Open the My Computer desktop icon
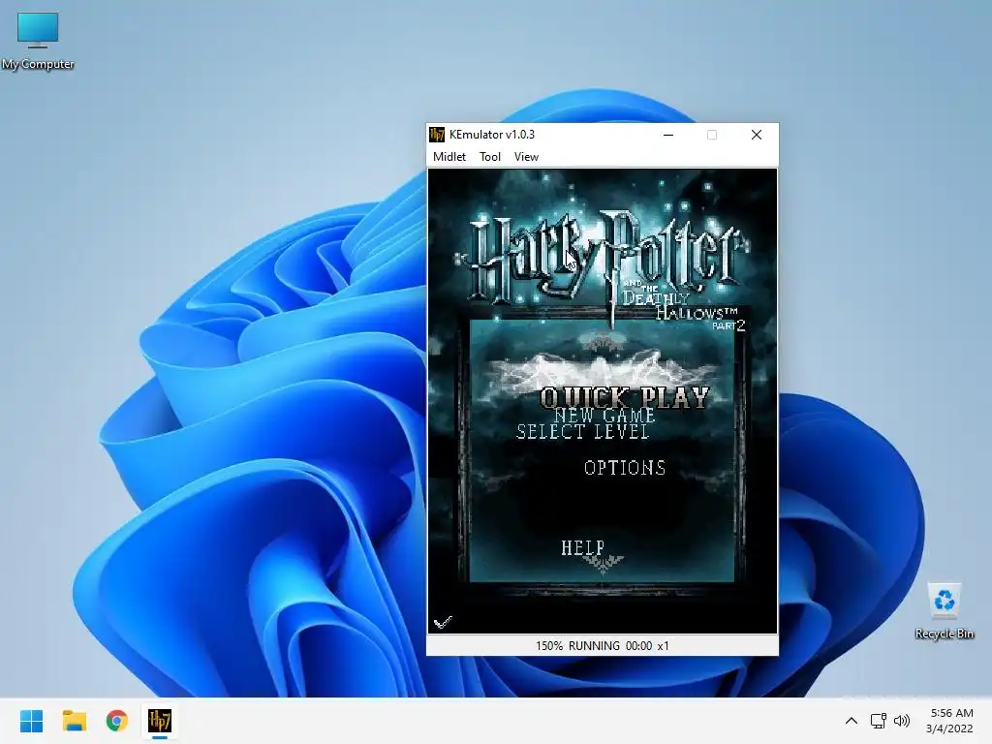The image size is (992, 744). pyautogui.click(x=38, y=41)
